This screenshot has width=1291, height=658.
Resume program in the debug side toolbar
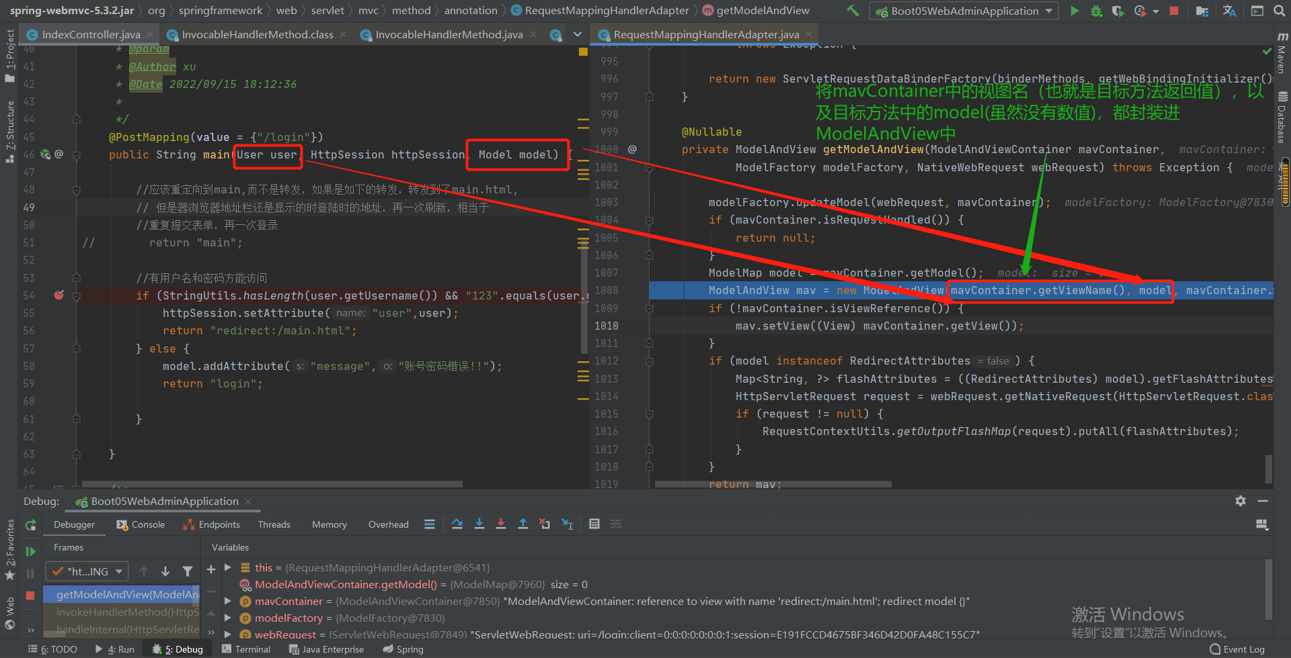[x=31, y=551]
